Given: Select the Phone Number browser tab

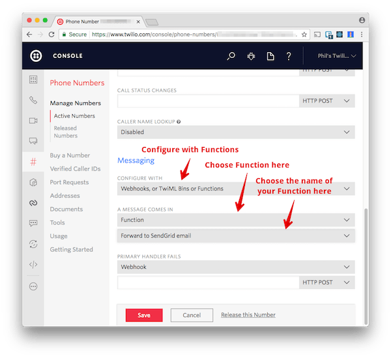Looking at the screenshot, I should pyautogui.click(x=97, y=21).
